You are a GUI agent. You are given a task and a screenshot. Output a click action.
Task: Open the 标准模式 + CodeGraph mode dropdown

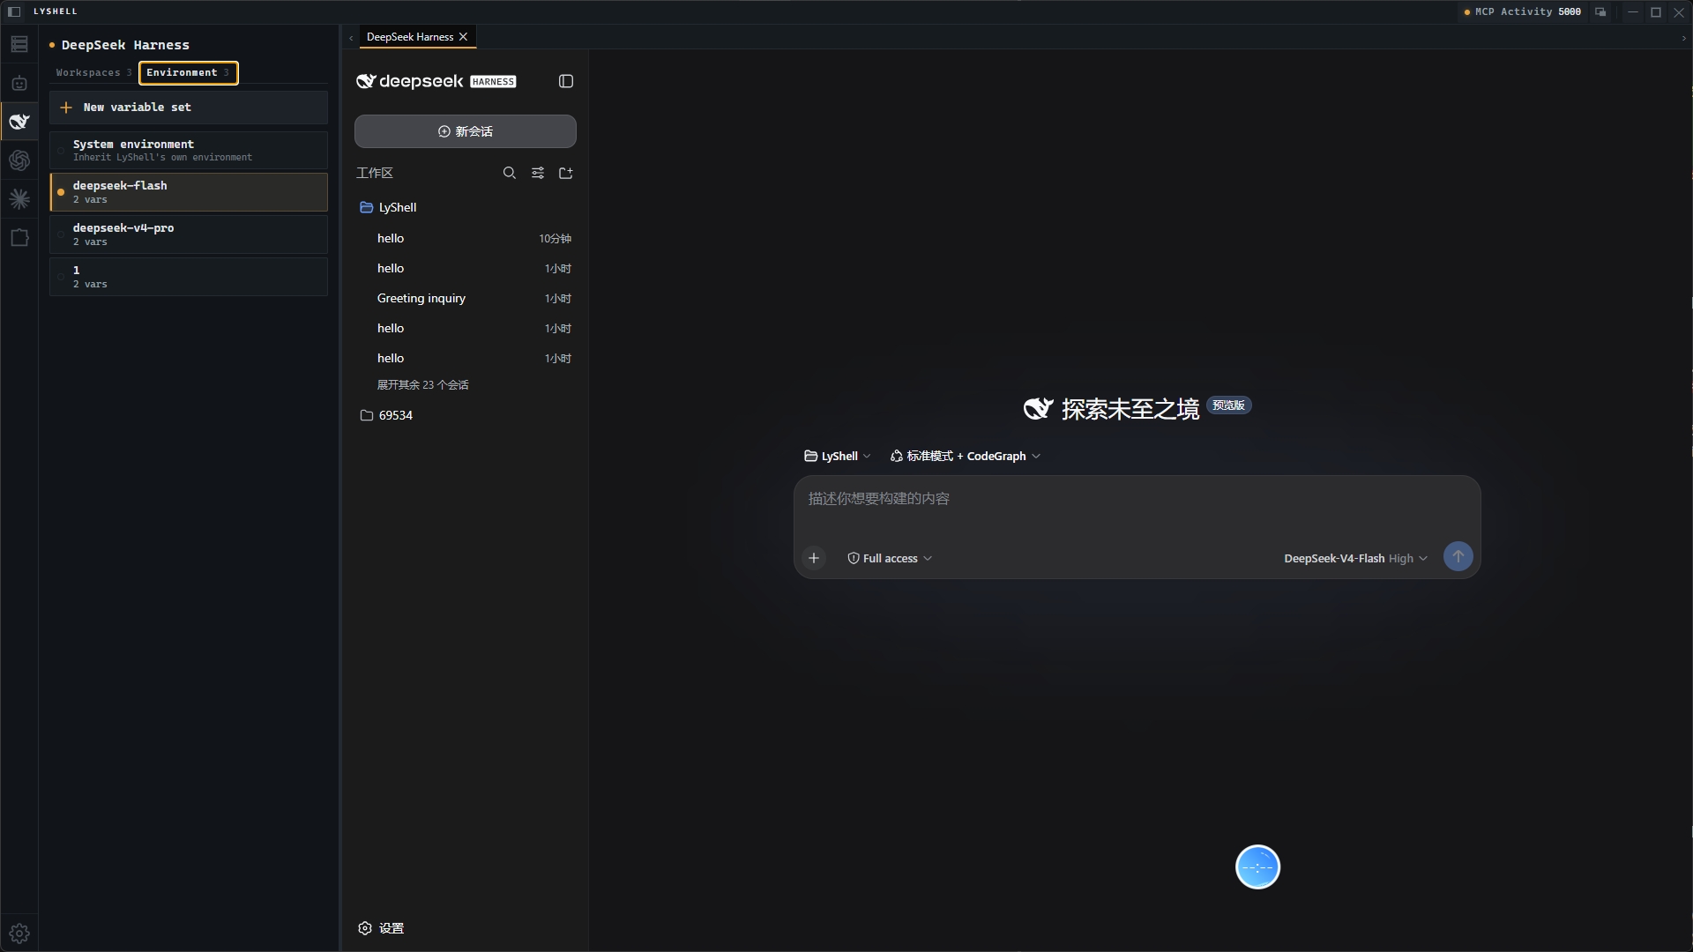[966, 456]
